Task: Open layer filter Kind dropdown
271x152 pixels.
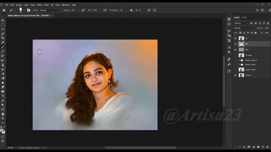Action: (x=241, y=23)
